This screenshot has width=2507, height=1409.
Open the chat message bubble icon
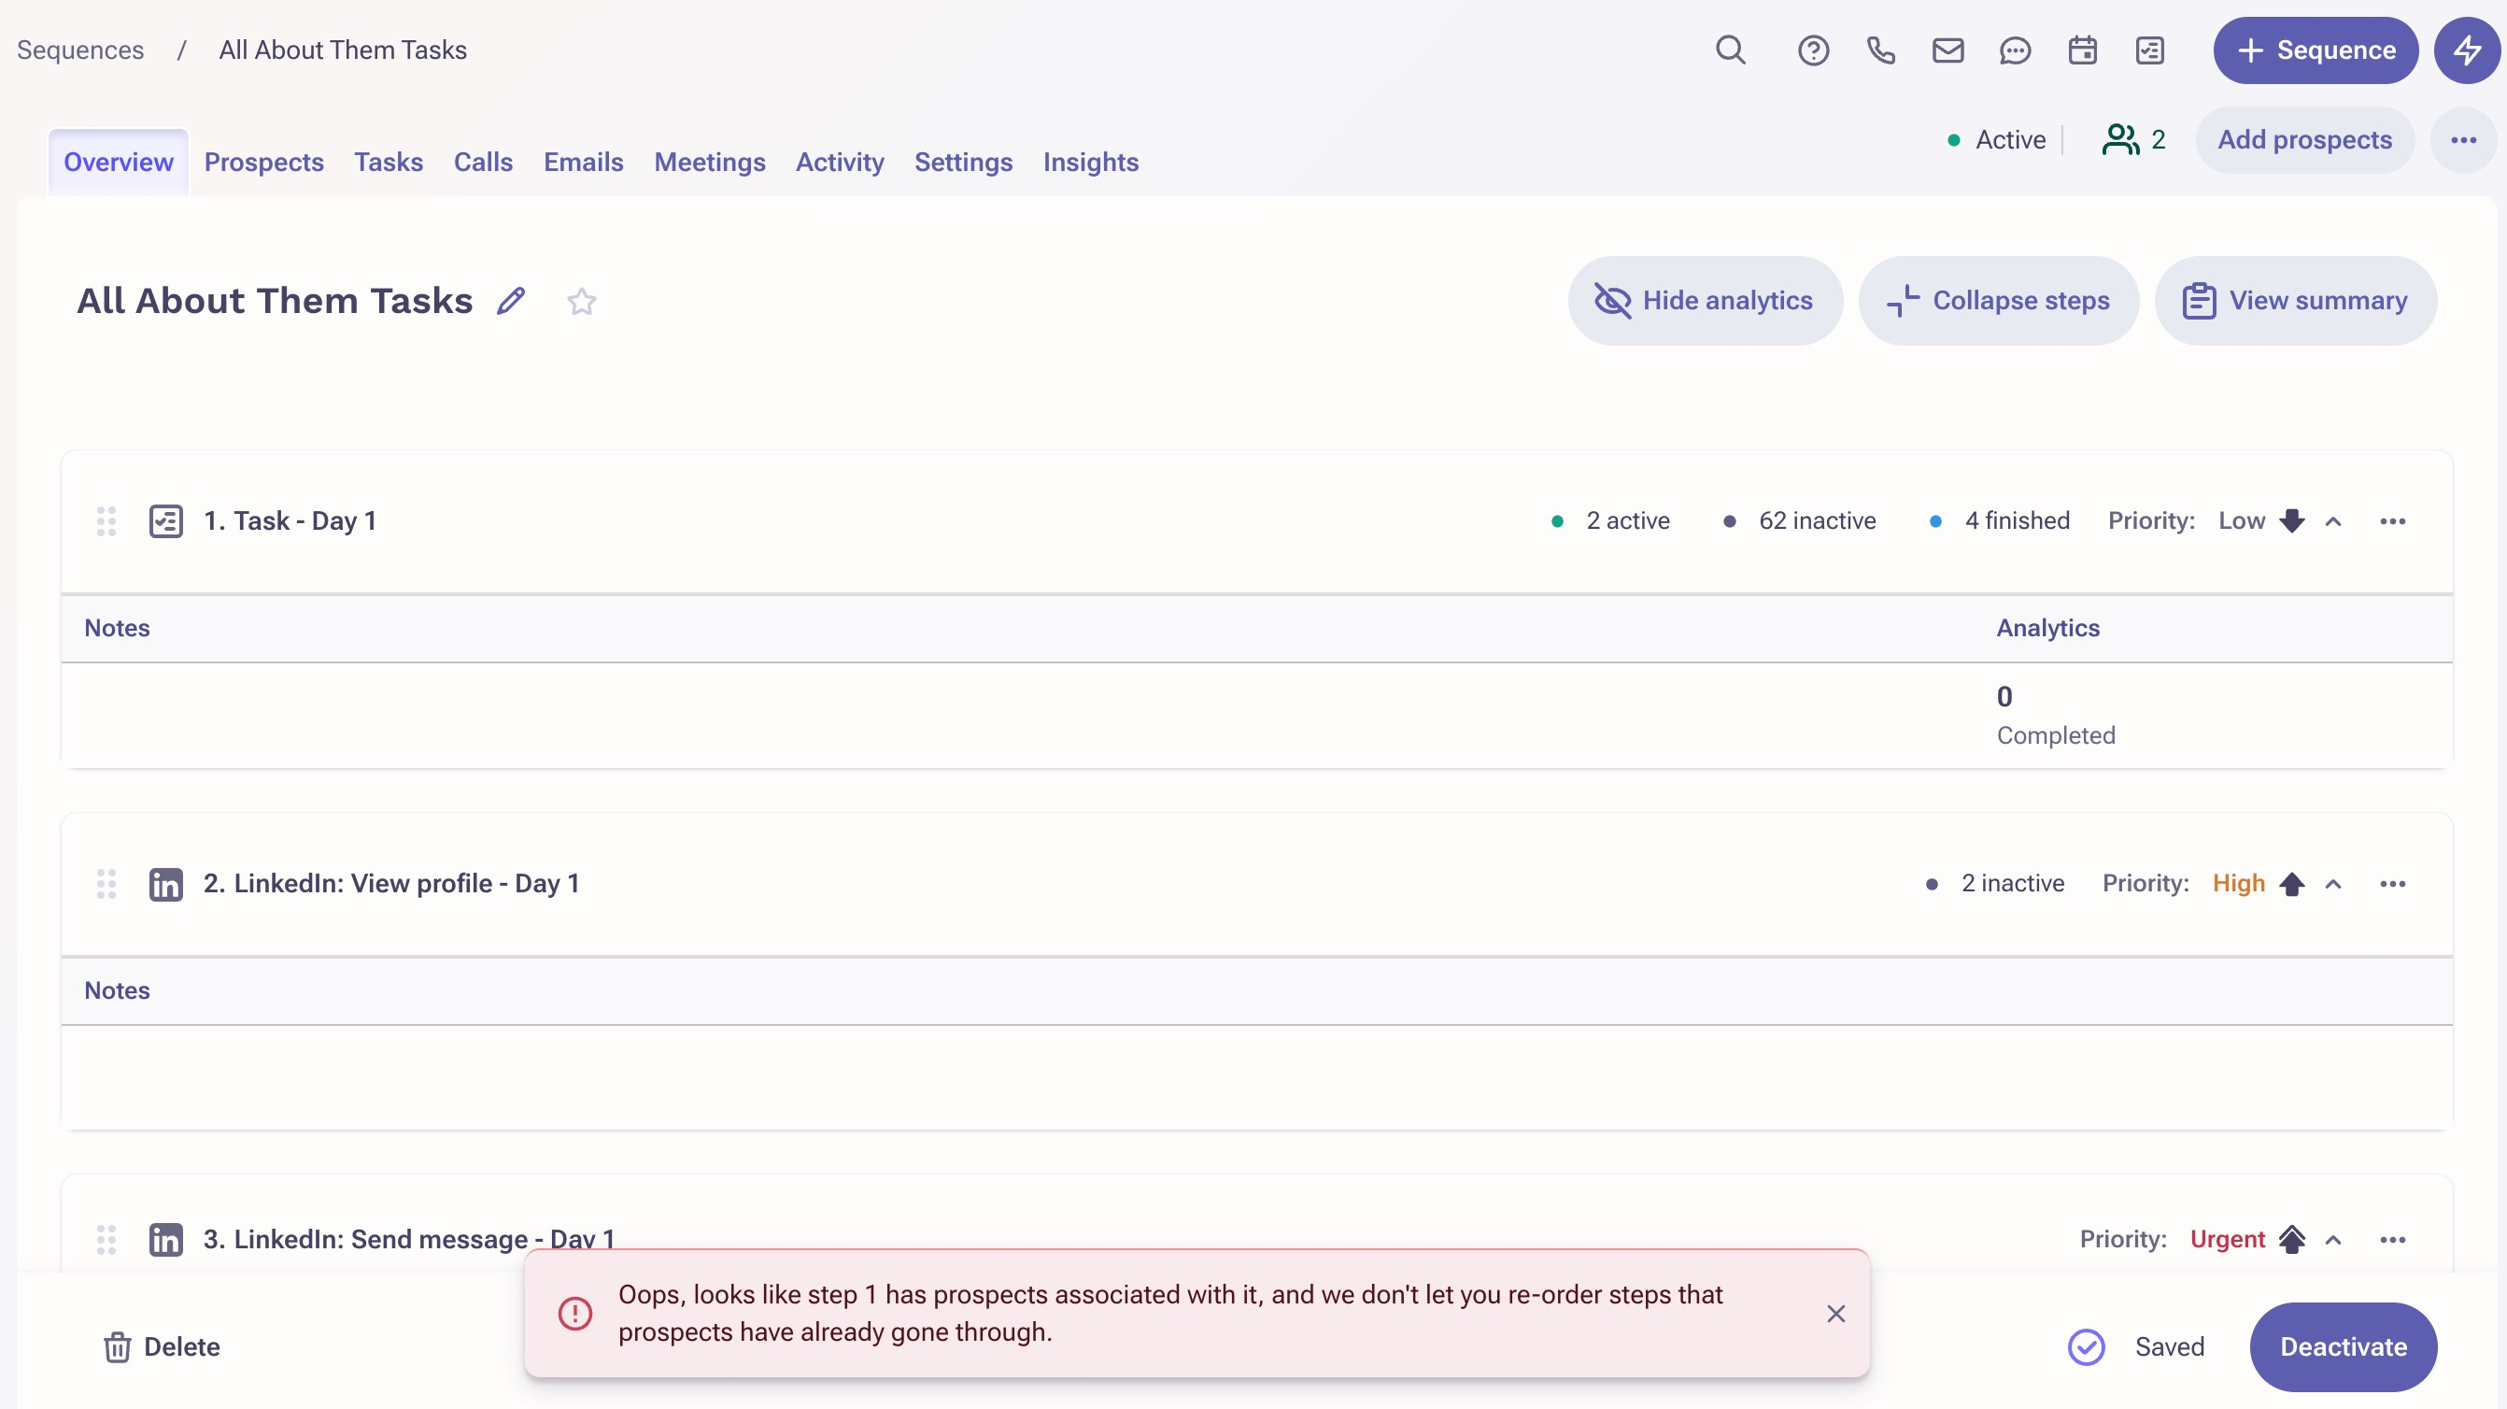[x=2015, y=50]
